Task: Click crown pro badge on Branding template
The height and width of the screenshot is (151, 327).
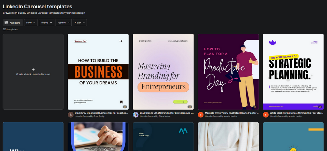Action: pyautogui.click(x=190, y=107)
